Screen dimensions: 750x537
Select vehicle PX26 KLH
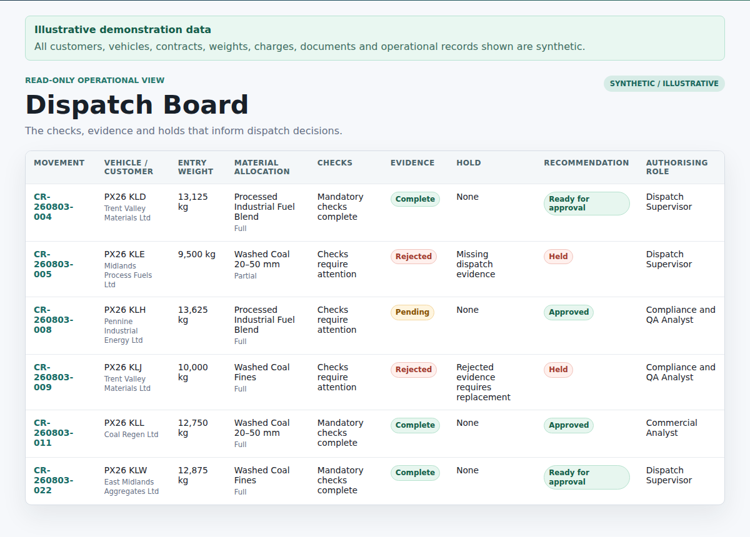125,310
